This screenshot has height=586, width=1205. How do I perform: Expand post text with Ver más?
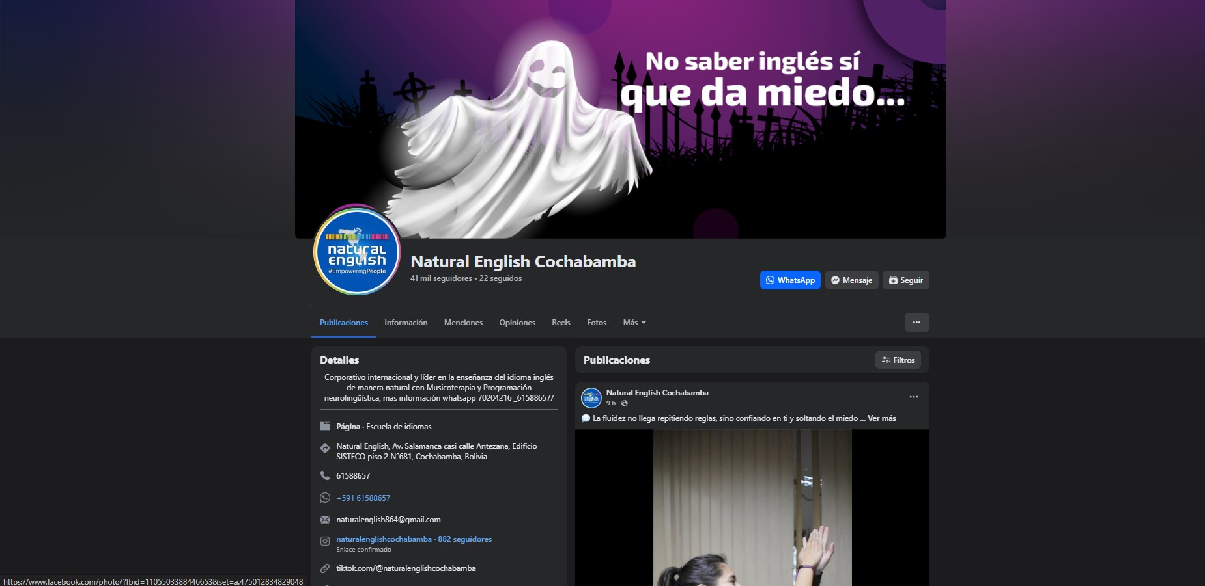(881, 418)
